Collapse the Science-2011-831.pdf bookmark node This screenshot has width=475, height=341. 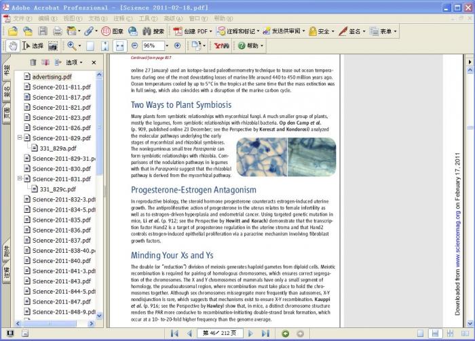point(20,179)
